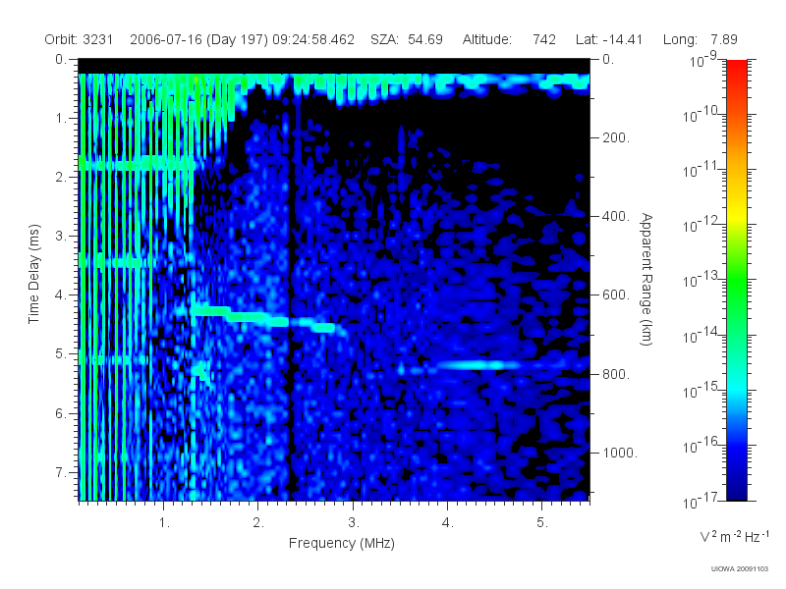This screenshot has height=589, width=786.
Task: Click the cyan region of the colorbar
Action: (737, 388)
